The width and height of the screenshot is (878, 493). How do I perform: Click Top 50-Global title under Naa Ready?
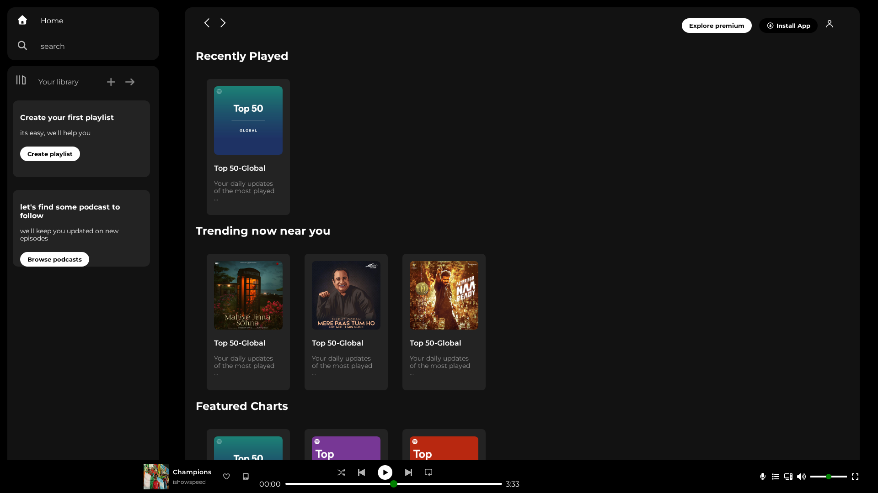click(x=435, y=343)
